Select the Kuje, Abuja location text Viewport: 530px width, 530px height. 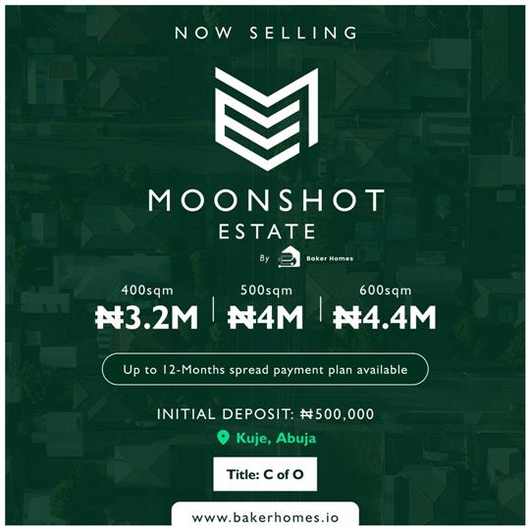[276, 439]
